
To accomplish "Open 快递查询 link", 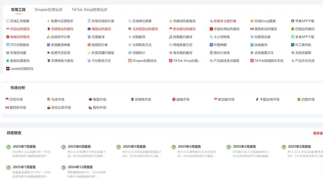I will pyautogui.click(x=261, y=45).
